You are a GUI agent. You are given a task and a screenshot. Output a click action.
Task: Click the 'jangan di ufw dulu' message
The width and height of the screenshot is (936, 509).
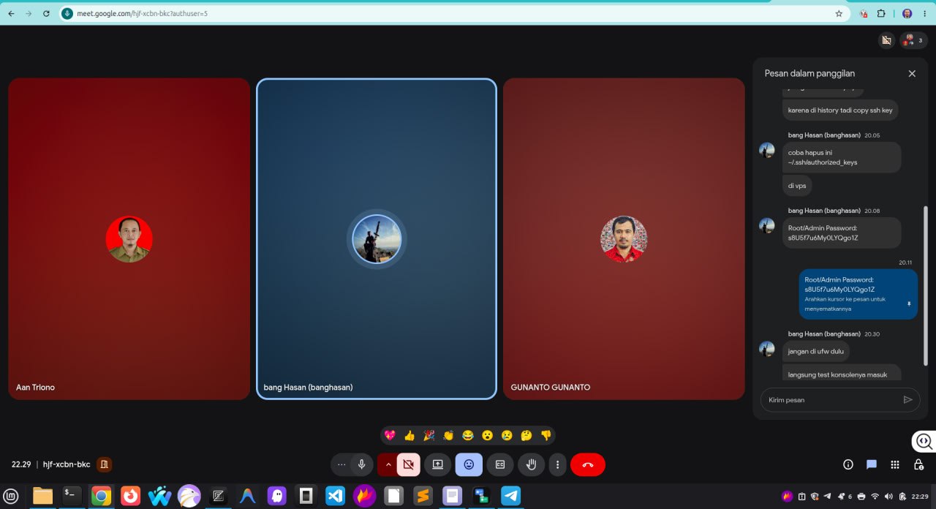pos(816,351)
